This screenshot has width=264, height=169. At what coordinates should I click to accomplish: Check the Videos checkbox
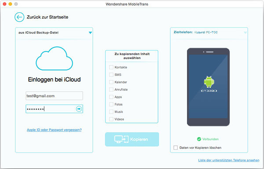coord(111,119)
